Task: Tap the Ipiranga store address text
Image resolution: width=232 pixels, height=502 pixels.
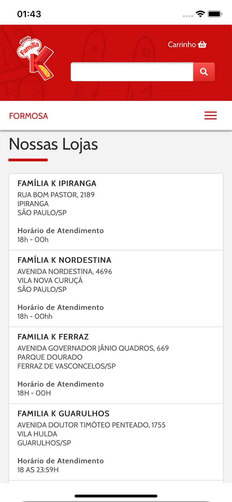Action: [x=56, y=194]
